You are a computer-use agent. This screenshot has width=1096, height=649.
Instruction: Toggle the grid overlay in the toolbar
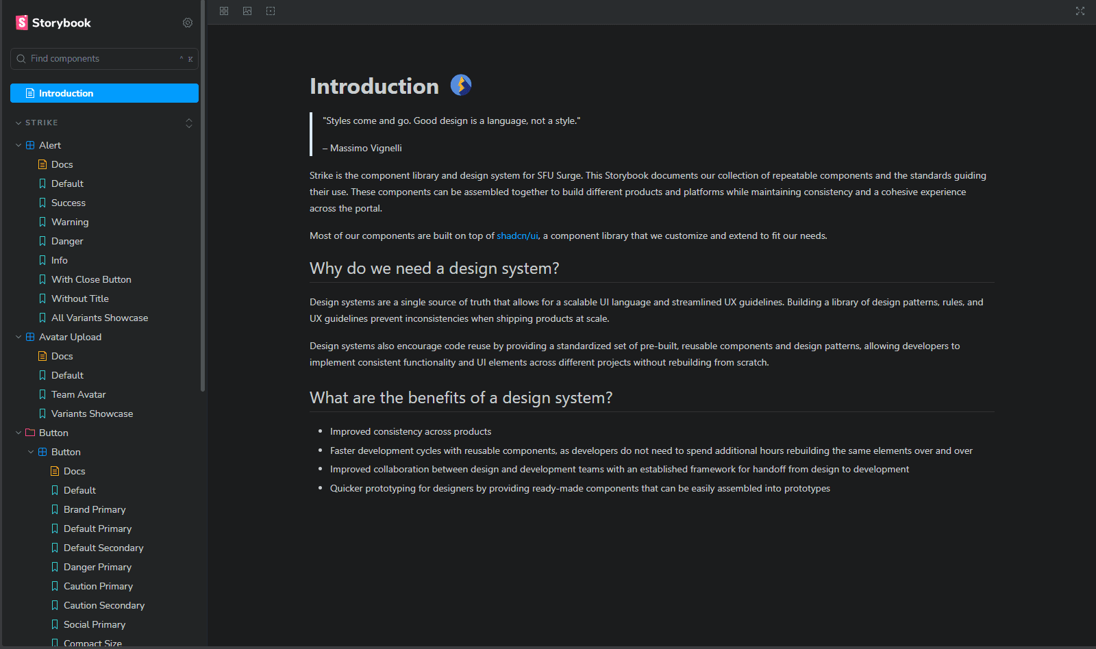(x=223, y=11)
